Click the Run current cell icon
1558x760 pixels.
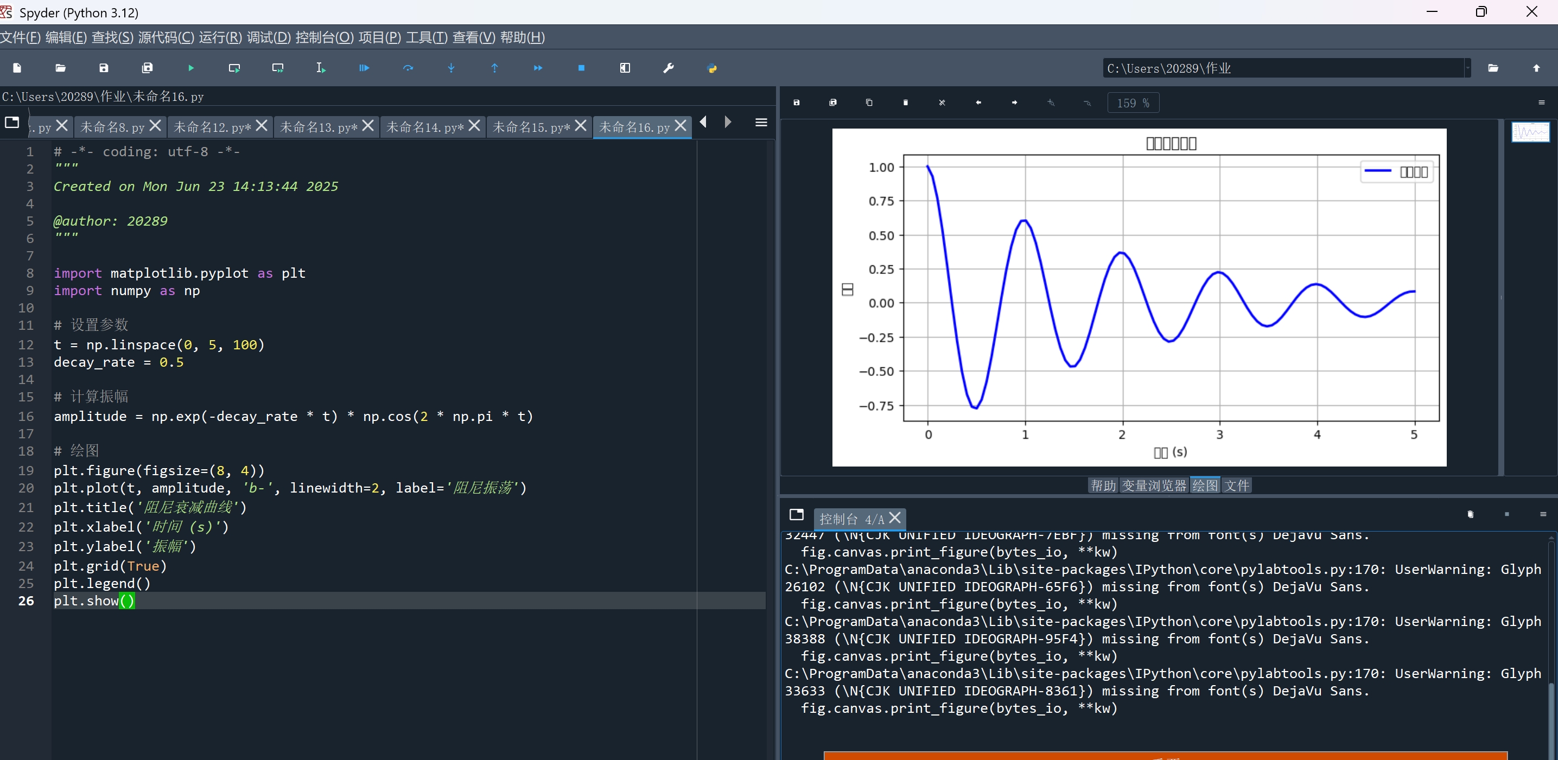pos(234,68)
